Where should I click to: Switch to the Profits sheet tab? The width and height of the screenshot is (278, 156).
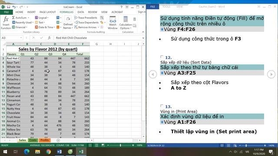pos(44,140)
